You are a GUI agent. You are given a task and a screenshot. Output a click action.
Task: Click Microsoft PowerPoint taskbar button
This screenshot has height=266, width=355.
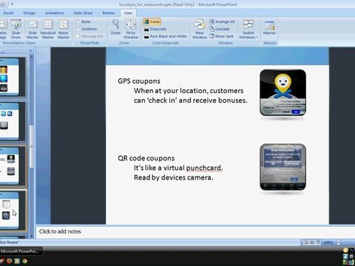tap(21, 251)
